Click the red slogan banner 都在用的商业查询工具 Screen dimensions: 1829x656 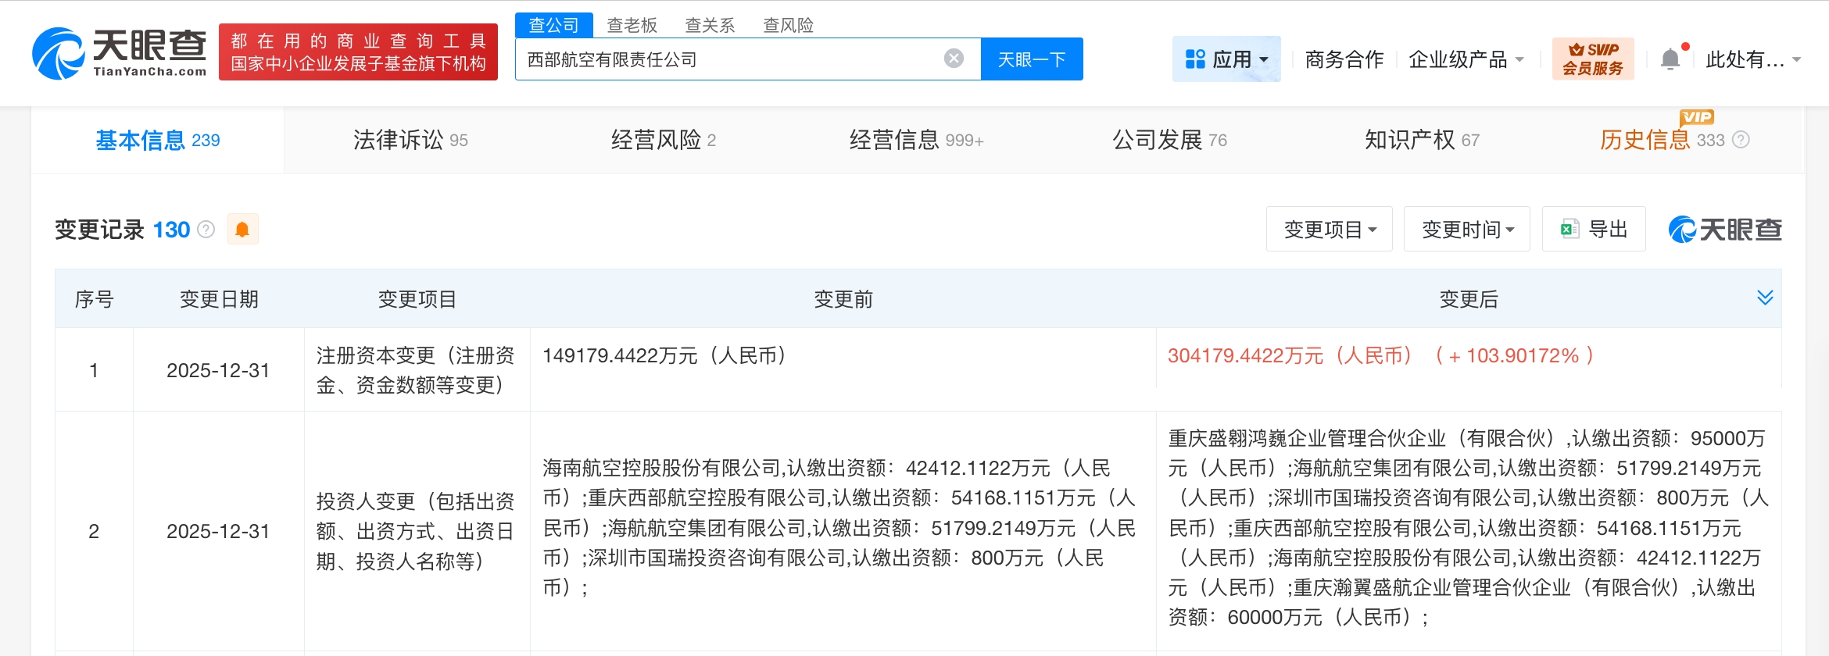click(358, 52)
